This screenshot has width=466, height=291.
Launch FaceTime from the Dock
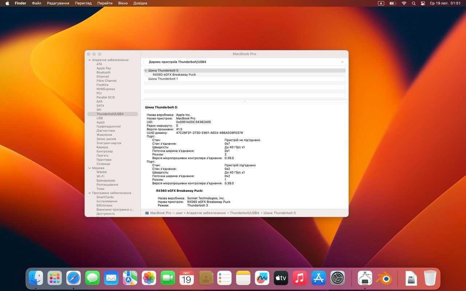(x=168, y=278)
